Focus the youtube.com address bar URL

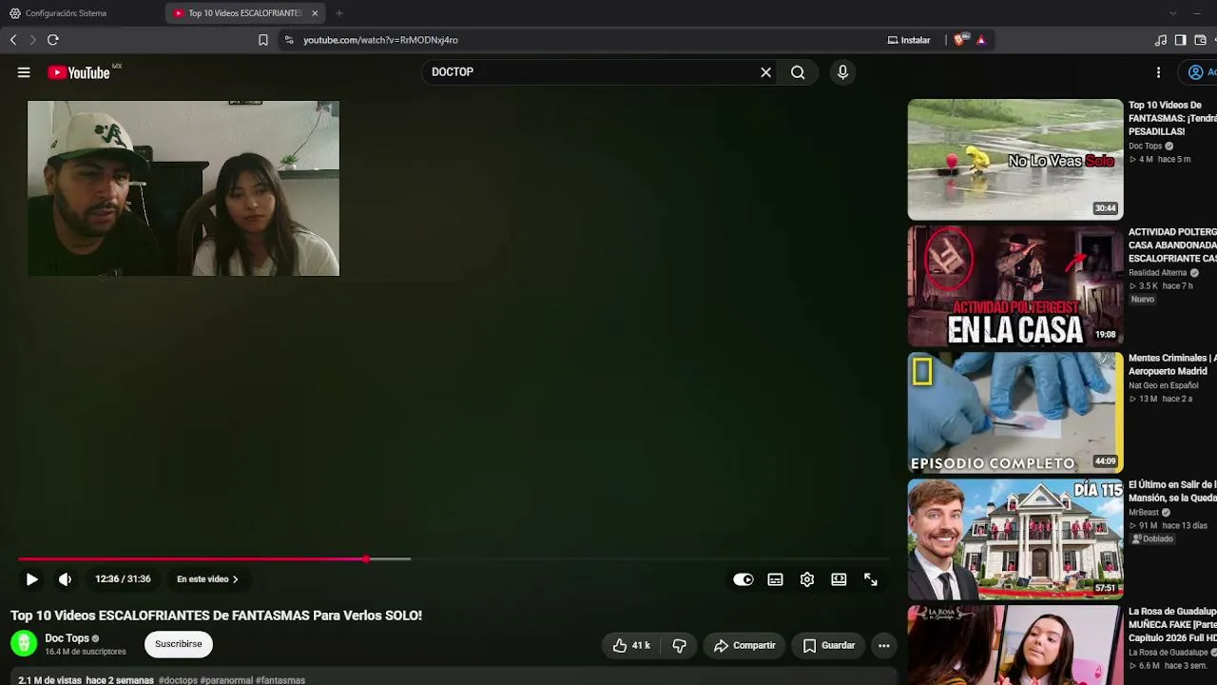(x=380, y=40)
